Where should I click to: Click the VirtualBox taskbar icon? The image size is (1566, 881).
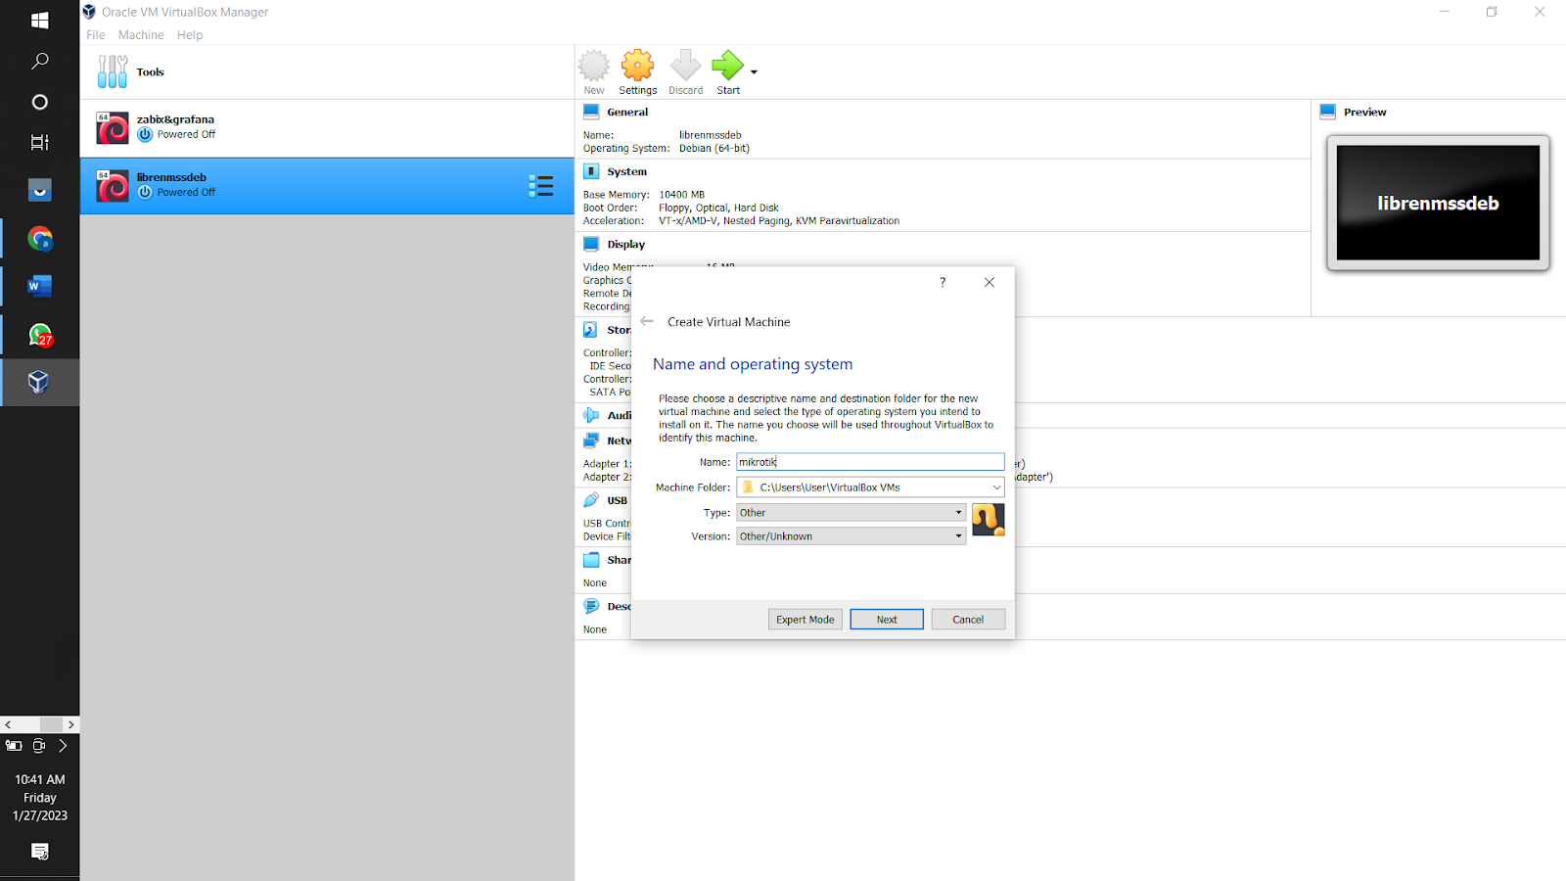point(40,382)
